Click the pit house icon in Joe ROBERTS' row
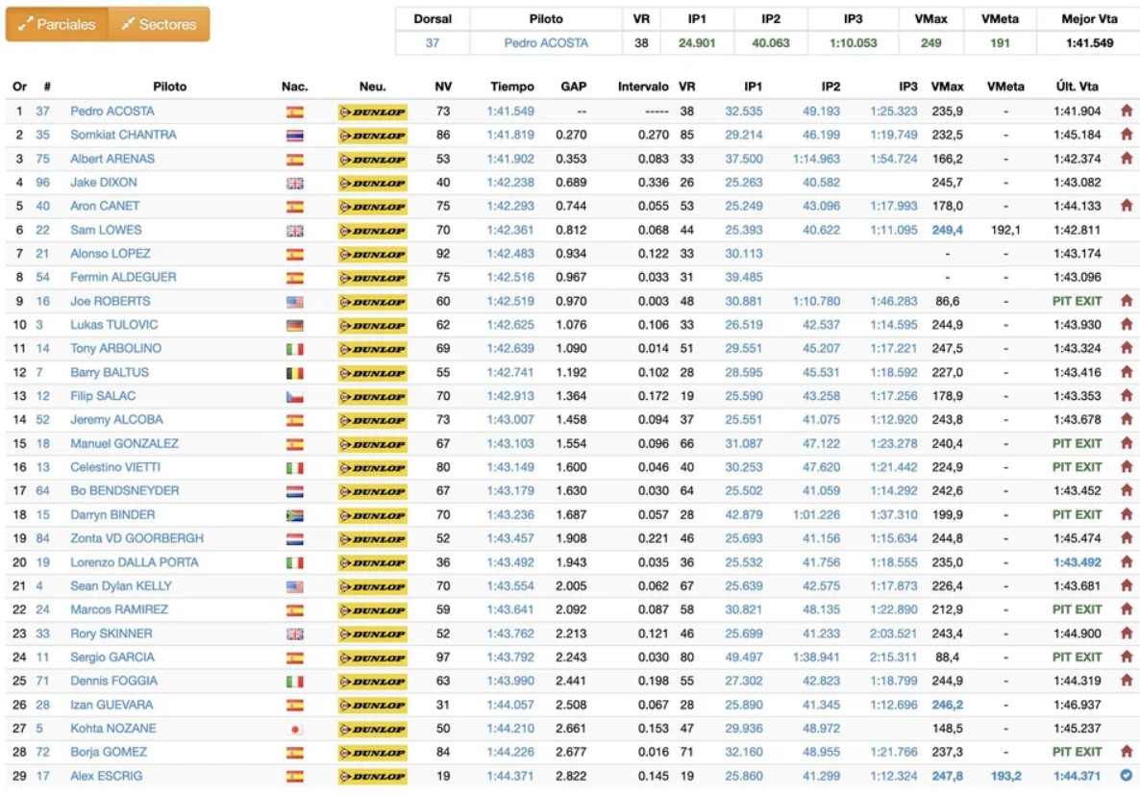 click(1126, 301)
